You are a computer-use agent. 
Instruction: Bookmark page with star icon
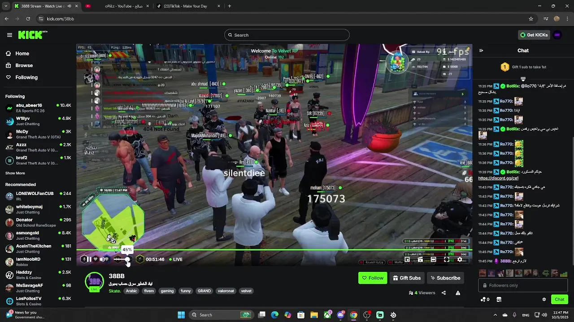click(531, 19)
